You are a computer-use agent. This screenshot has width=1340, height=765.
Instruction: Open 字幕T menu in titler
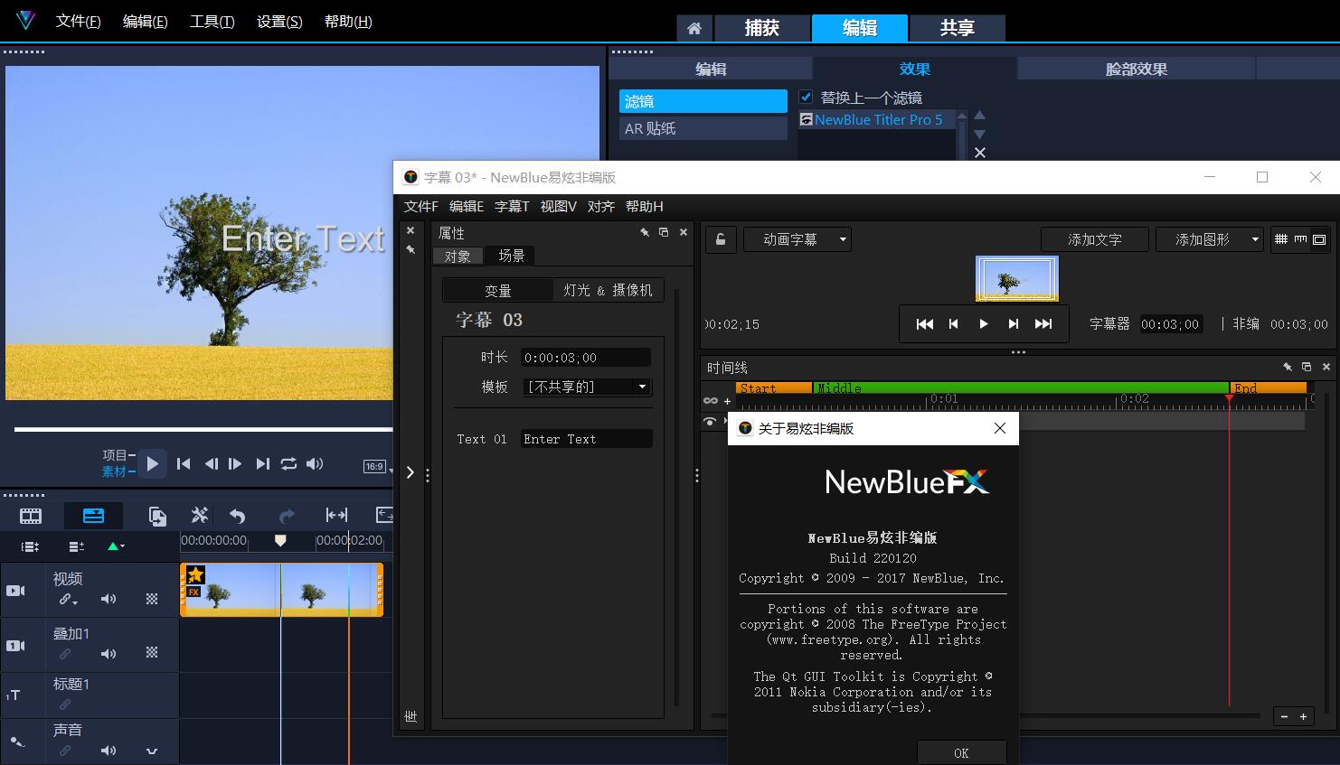512,206
